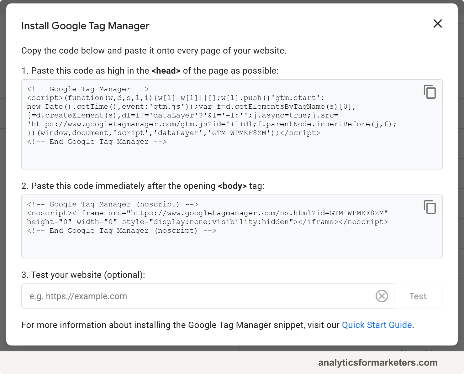Click step 2 body tag instruction text
The width and height of the screenshot is (464, 374).
[x=143, y=186]
